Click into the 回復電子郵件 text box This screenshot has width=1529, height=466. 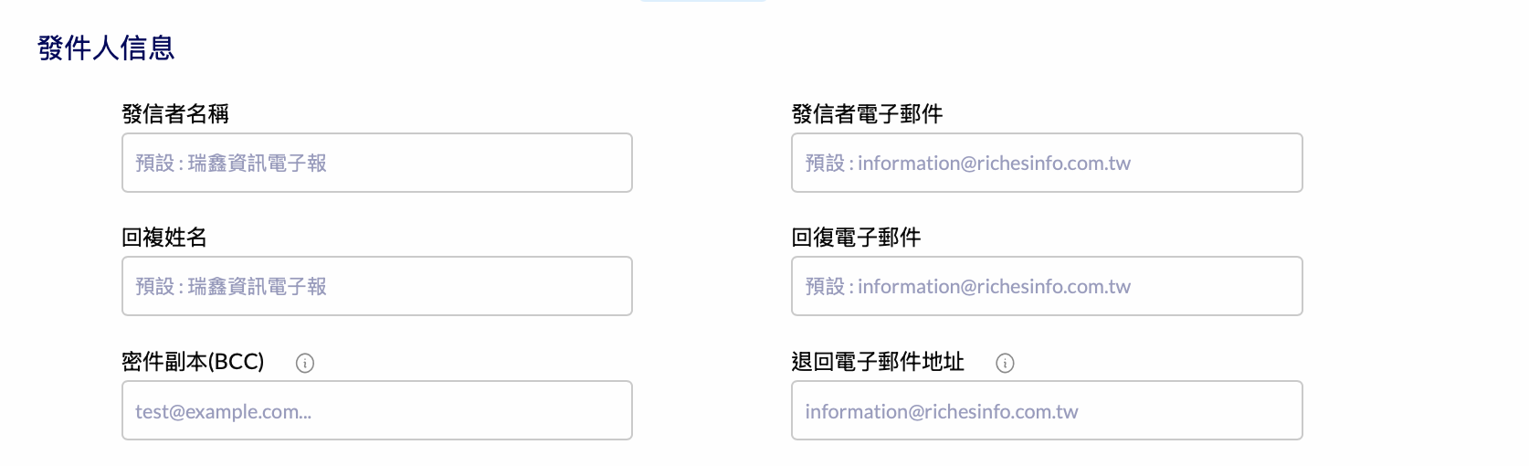click(x=1047, y=286)
